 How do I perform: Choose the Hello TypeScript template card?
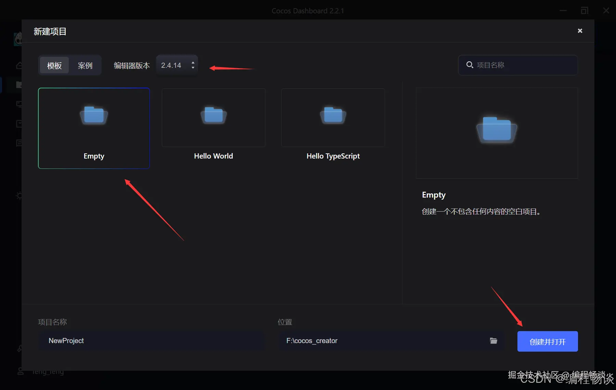[333, 125]
